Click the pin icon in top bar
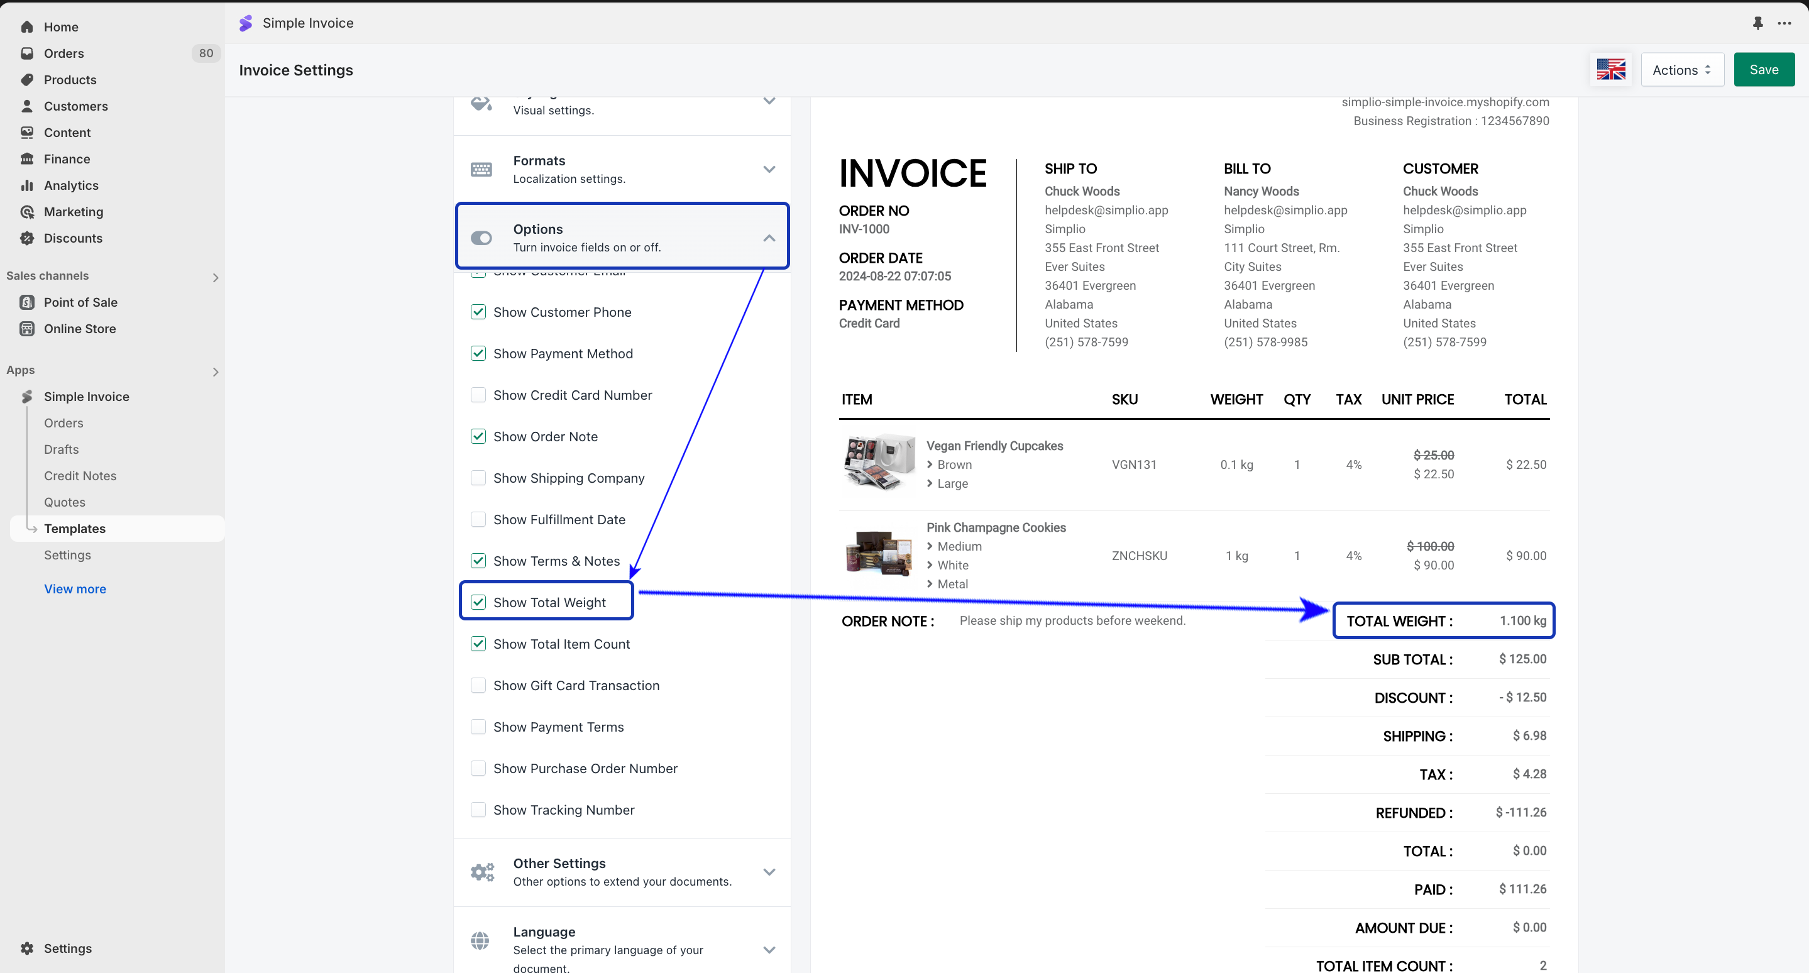The image size is (1809, 973). 1757,23
